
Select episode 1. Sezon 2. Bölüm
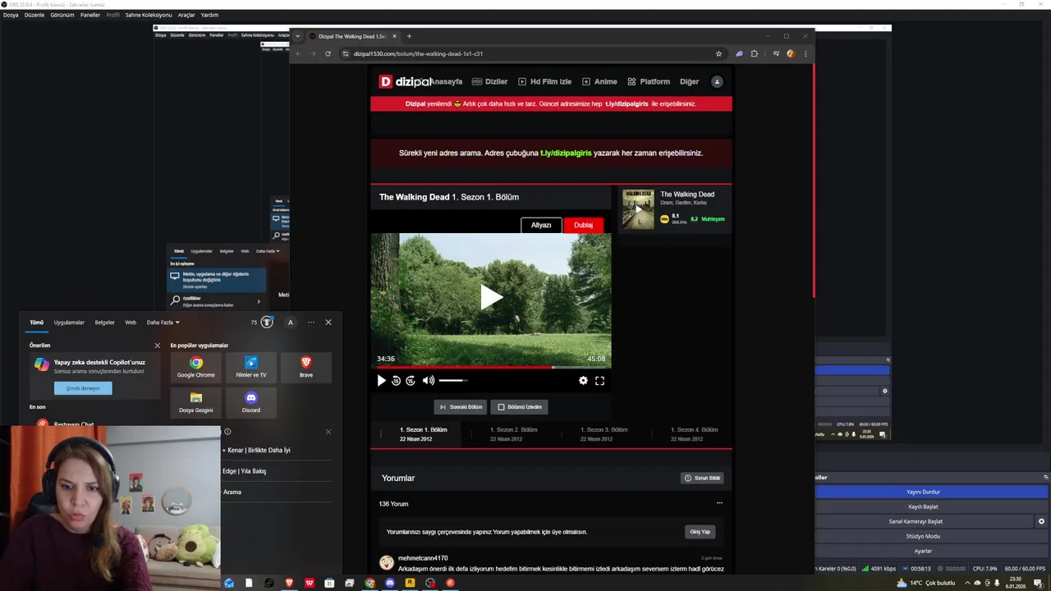pyautogui.click(x=514, y=434)
